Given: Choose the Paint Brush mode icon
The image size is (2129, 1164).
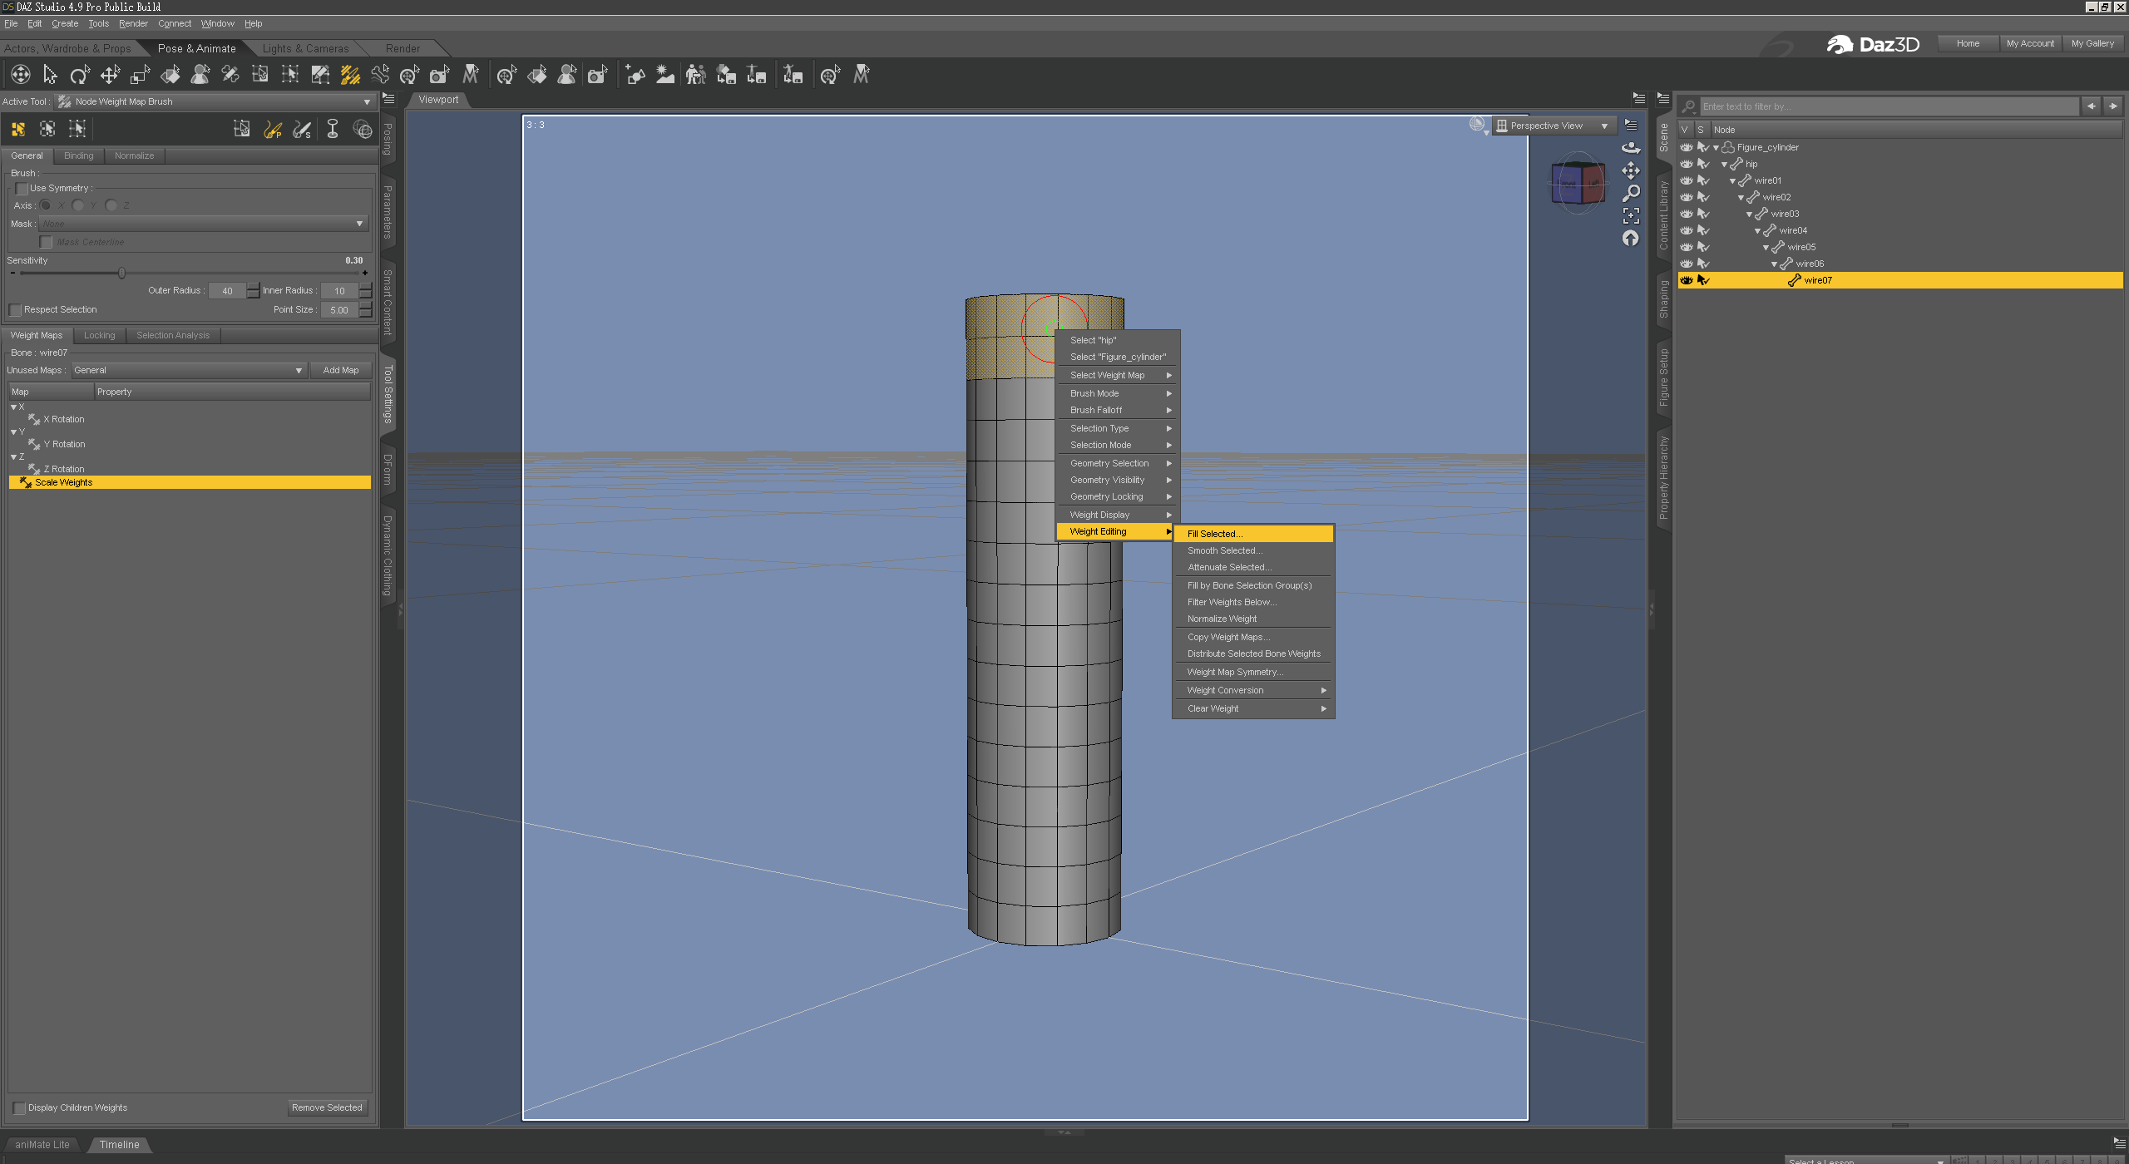Looking at the screenshot, I should (x=272, y=129).
